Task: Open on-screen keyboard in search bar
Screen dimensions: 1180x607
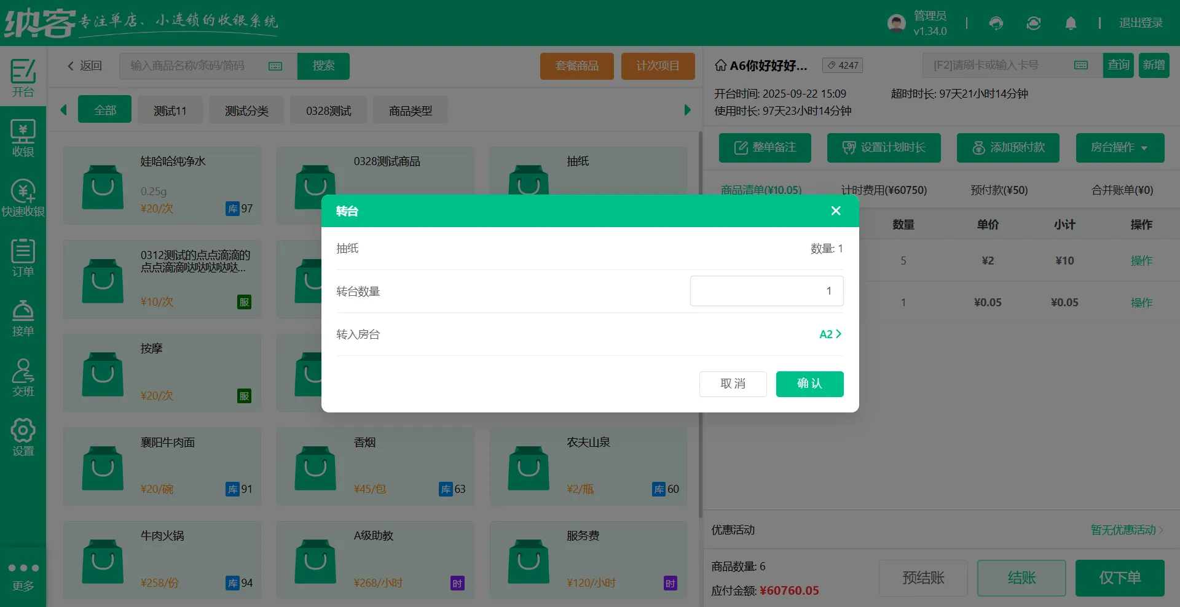Action: [275, 66]
